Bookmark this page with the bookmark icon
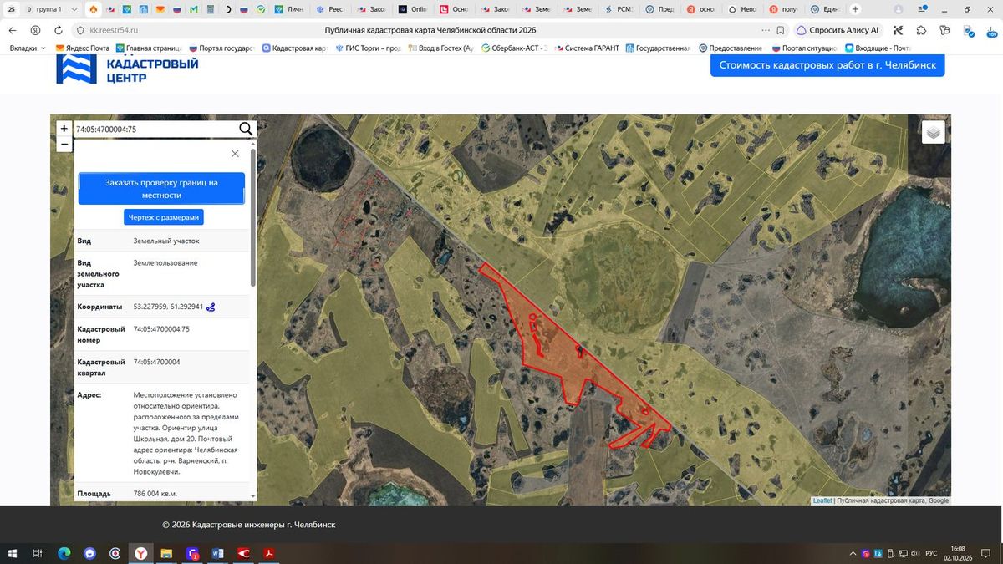 [780, 30]
